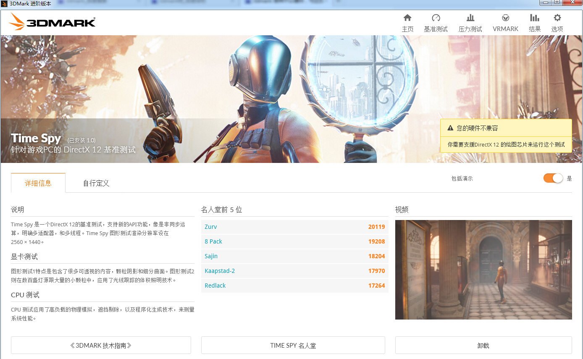Click the 显卡测试 section heading
Image resolution: width=583 pixels, height=359 pixels.
[x=24, y=257]
